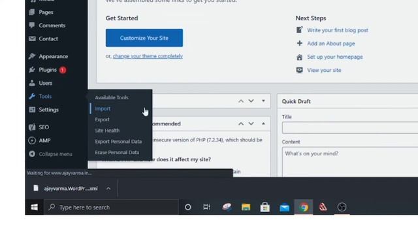Screen dimensions: 418x235
Task: Open Task View from the taskbar
Action: pyautogui.click(x=206, y=208)
